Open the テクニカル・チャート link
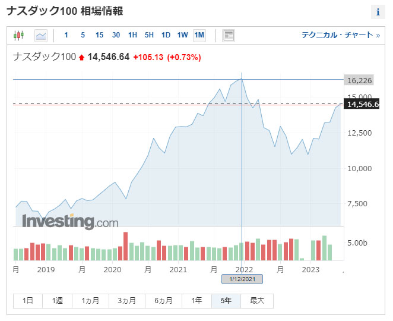The image size is (393, 321). tap(341, 35)
